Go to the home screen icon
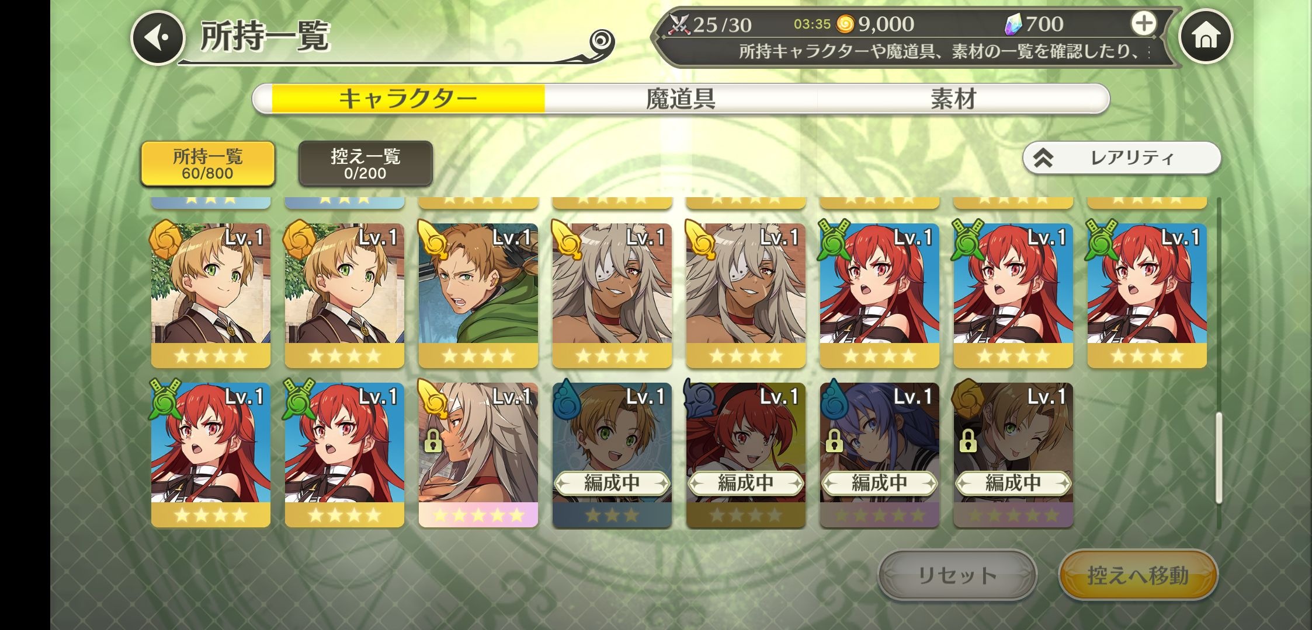Image resolution: width=1312 pixels, height=630 pixels. click(1206, 37)
